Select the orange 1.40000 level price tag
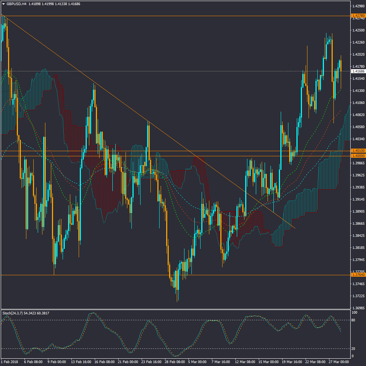 click(x=358, y=156)
